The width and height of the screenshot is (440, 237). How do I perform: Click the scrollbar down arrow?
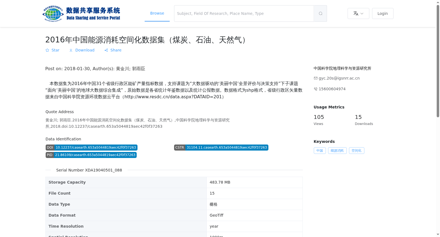[438, 235]
